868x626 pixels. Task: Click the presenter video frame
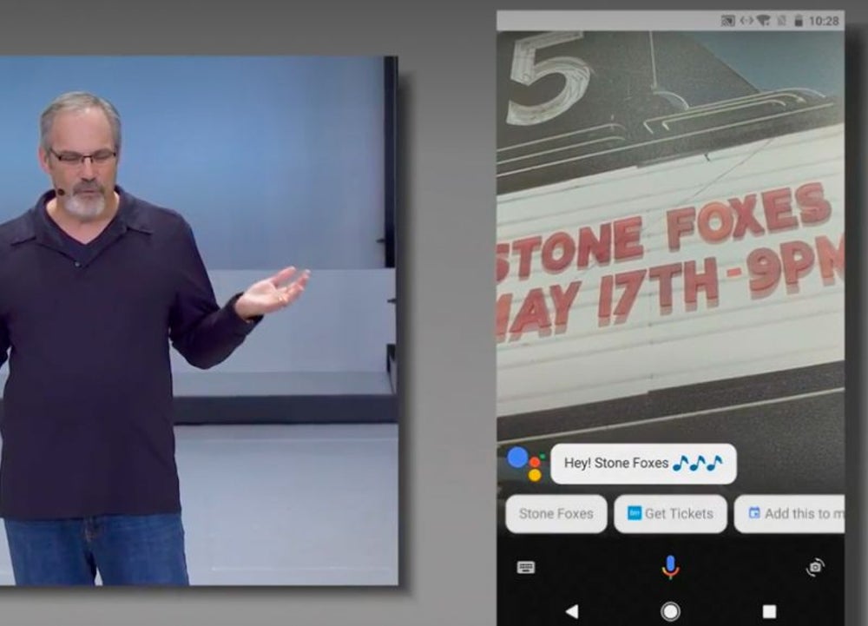point(198,320)
